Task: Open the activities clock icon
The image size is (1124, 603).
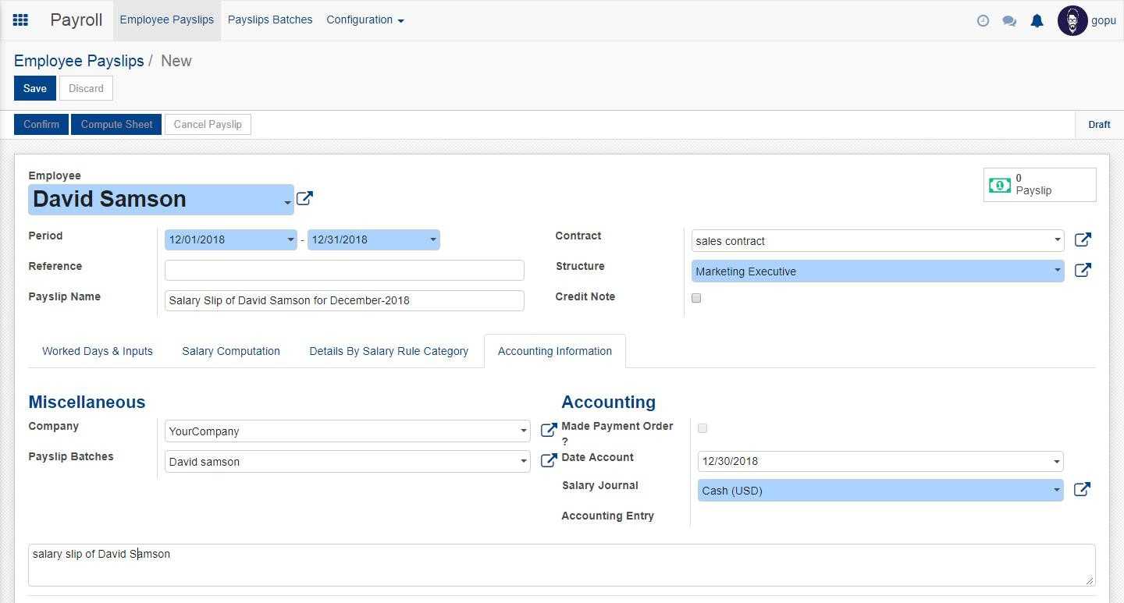Action: tap(983, 21)
